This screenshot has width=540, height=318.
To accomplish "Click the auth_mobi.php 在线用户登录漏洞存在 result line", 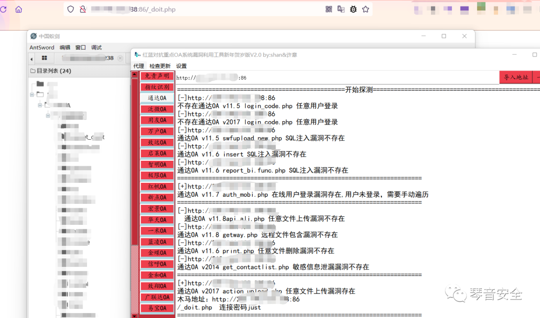I will click(302, 194).
